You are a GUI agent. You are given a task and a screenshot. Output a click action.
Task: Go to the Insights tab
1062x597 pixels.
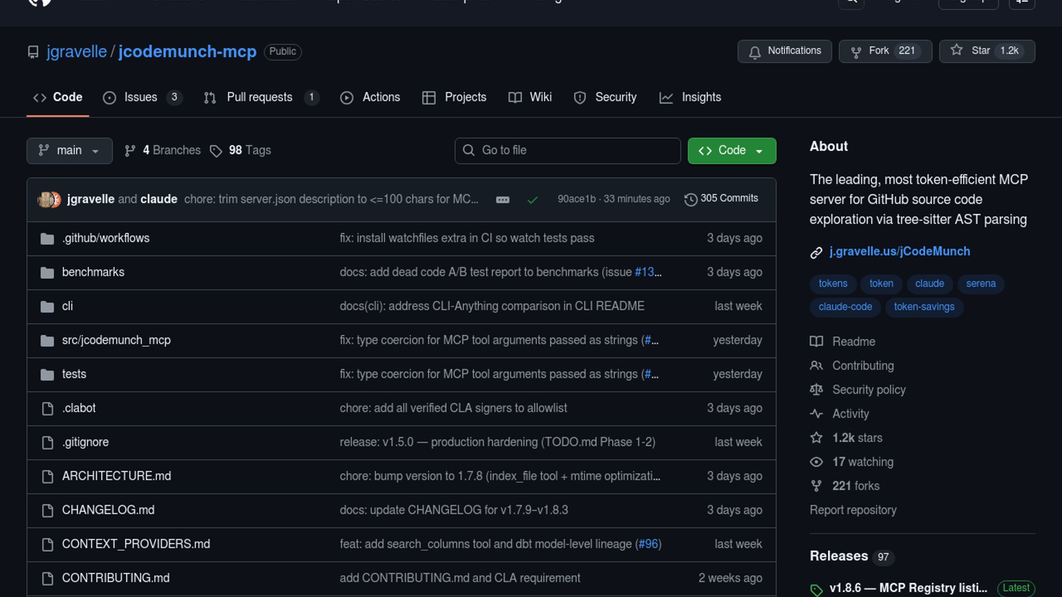701,97
